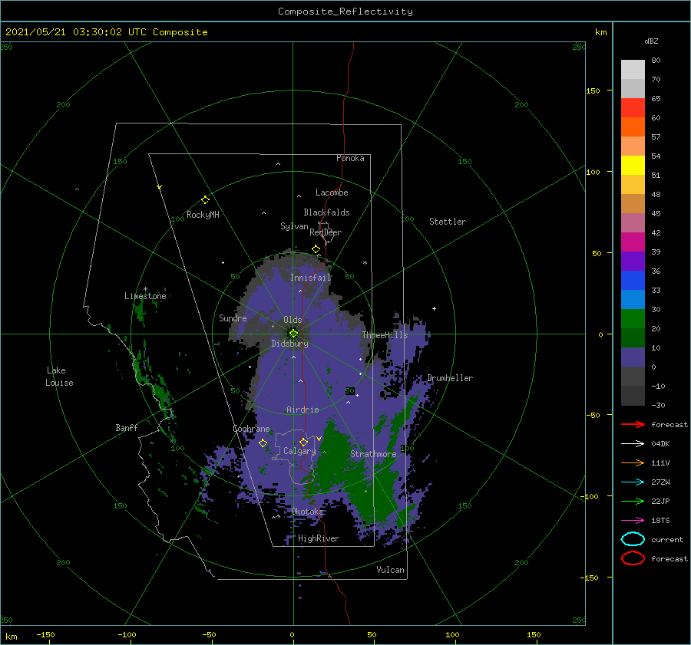Click the Calgary city label
Image resolution: width=691 pixels, height=645 pixels.
pos(299,451)
